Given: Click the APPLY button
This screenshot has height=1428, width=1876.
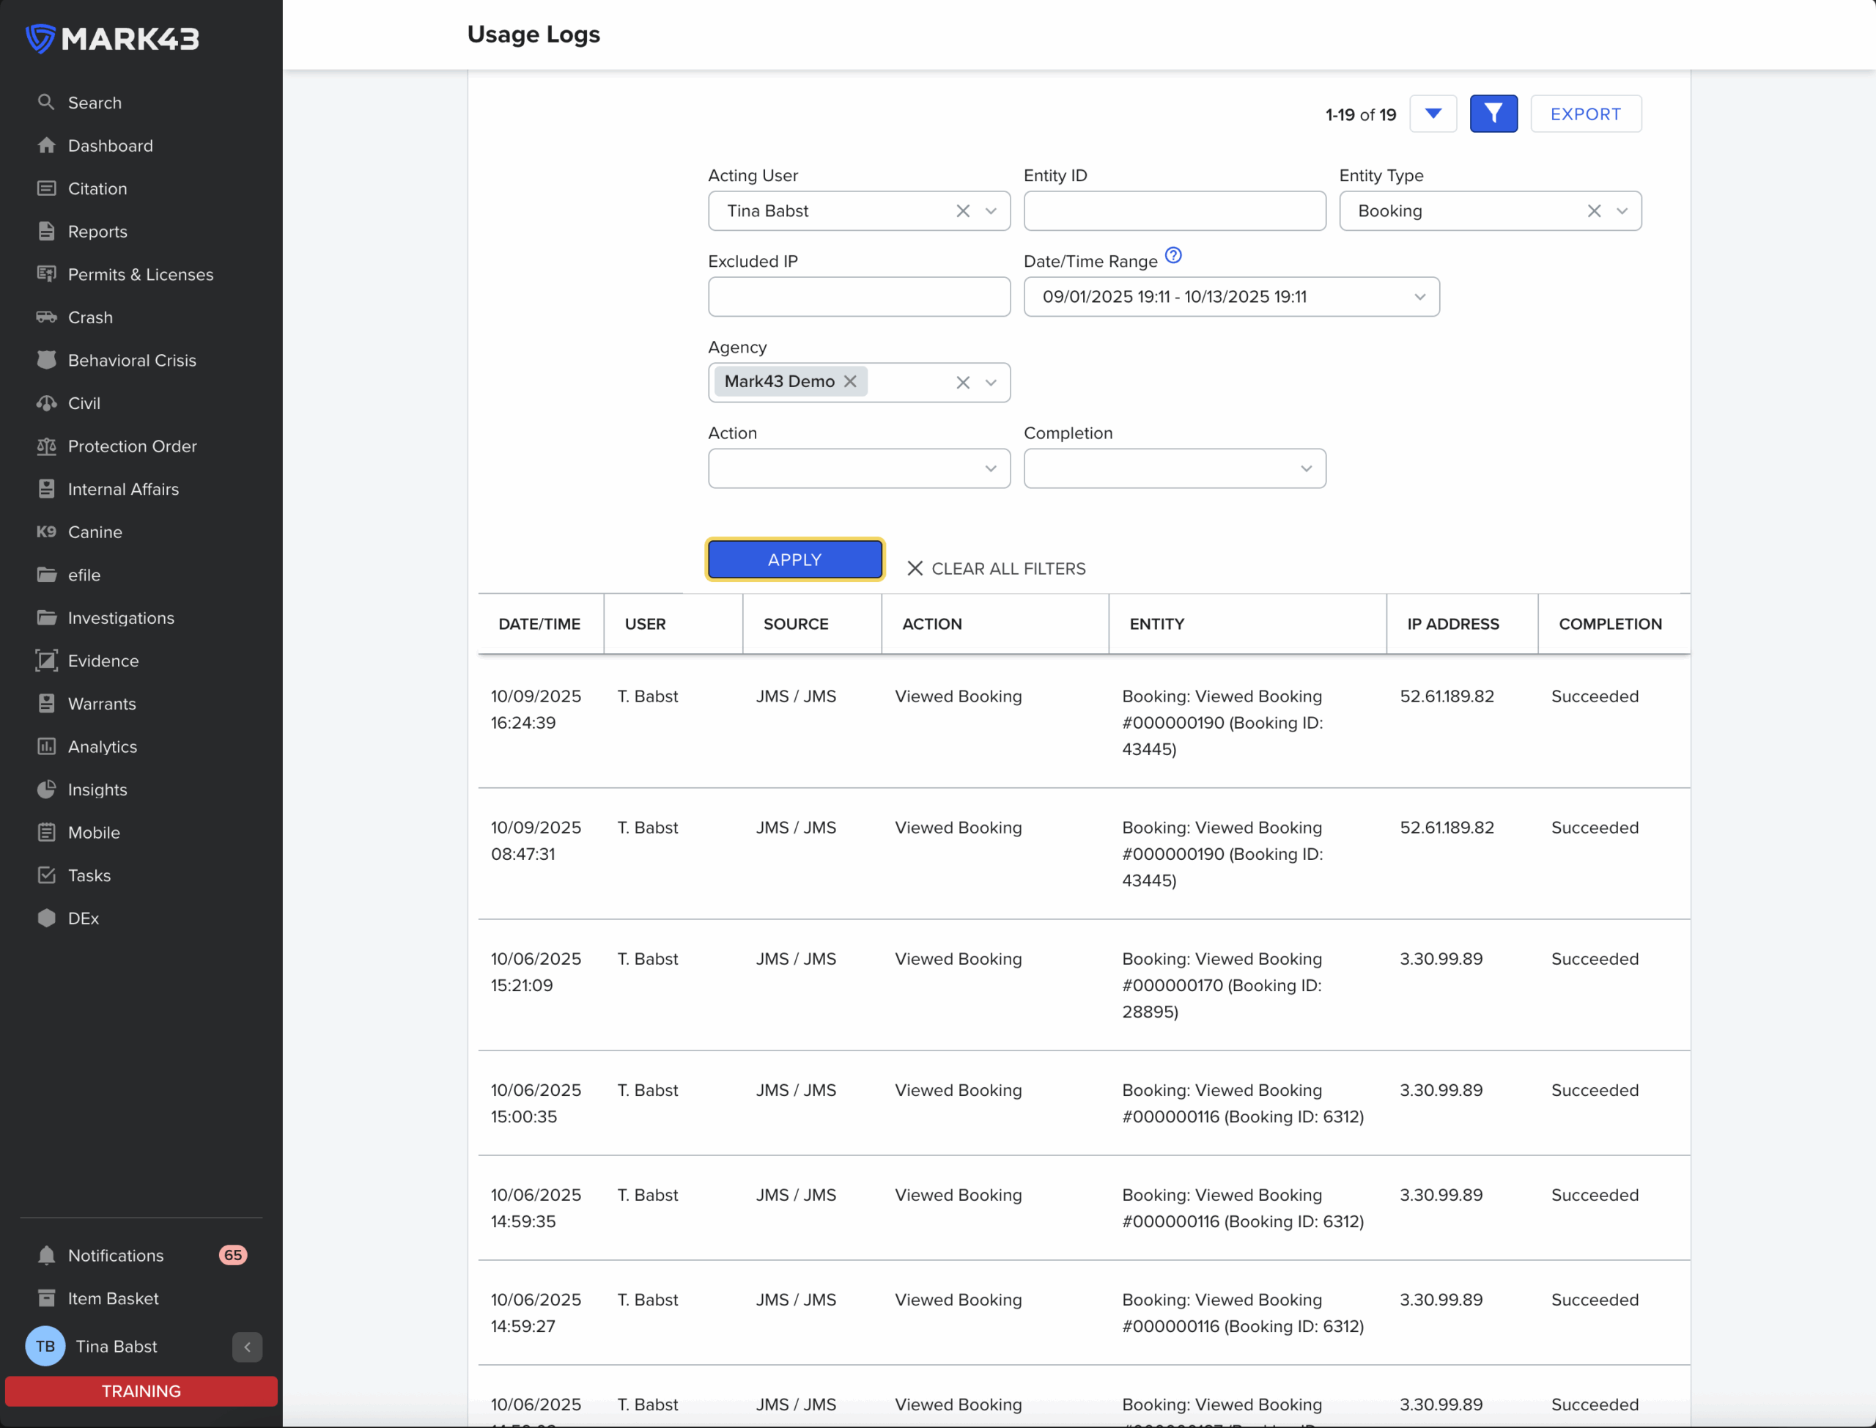Looking at the screenshot, I should [794, 559].
